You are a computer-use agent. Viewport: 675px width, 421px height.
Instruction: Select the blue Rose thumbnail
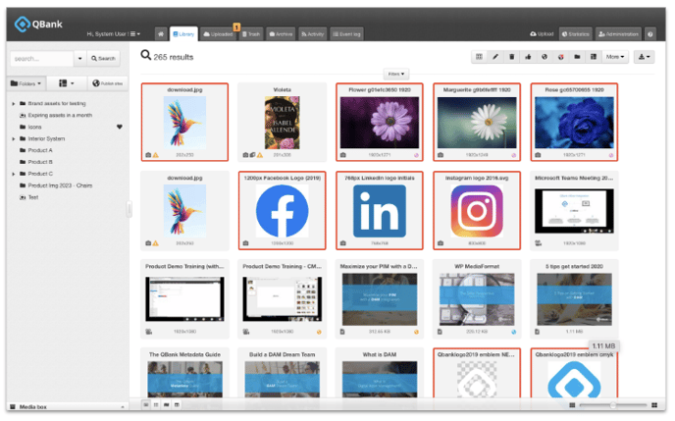pos(574,123)
